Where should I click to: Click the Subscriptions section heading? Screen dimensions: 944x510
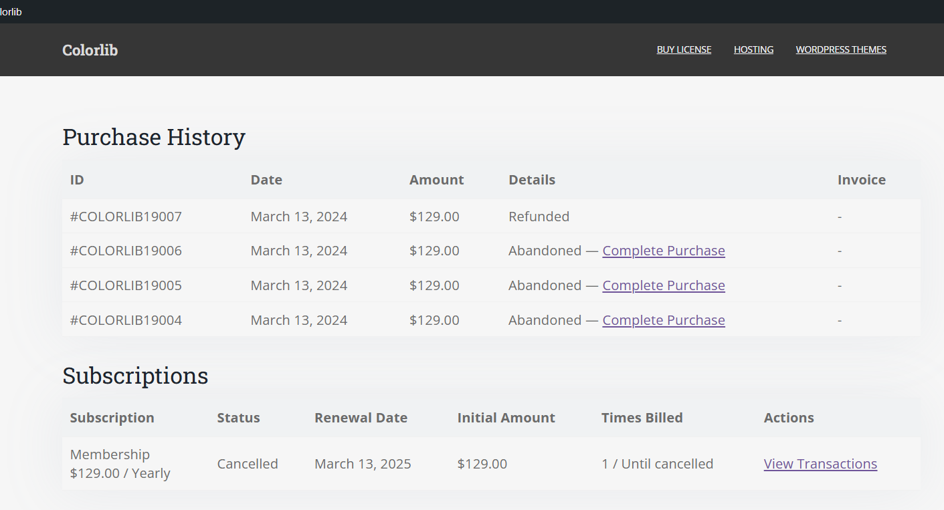pyautogui.click(x=135, y=376)
